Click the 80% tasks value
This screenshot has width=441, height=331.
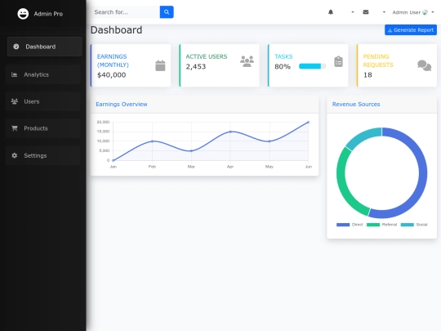pos(283,66)
